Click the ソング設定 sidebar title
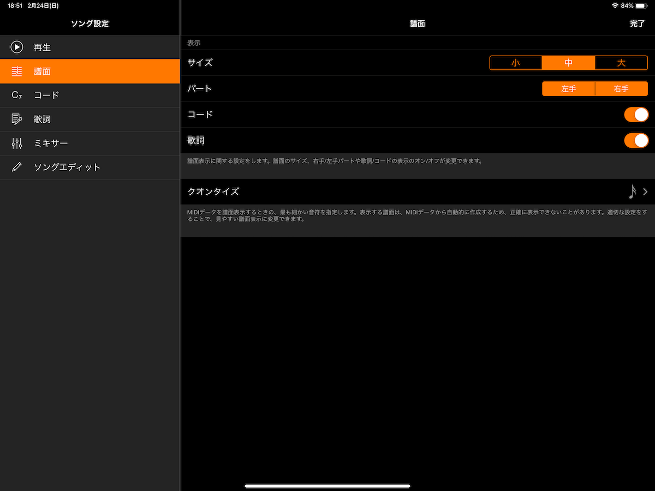Image resolution: width=655 pixels, height=491 pixels. [x=90, y=23]
